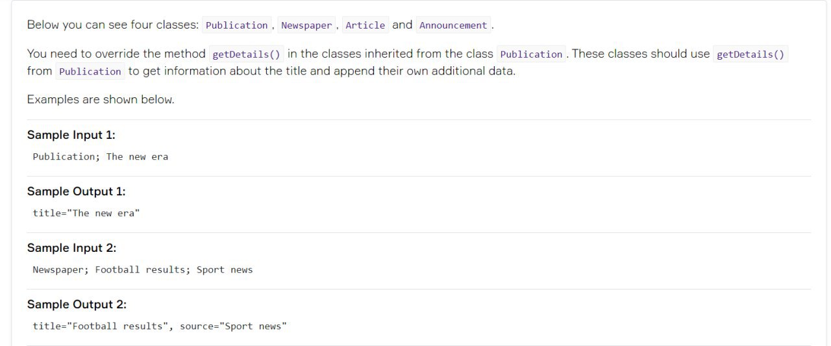Click the output title="The new era"
This screenshot has height=346, width=831.
point(86,213)
